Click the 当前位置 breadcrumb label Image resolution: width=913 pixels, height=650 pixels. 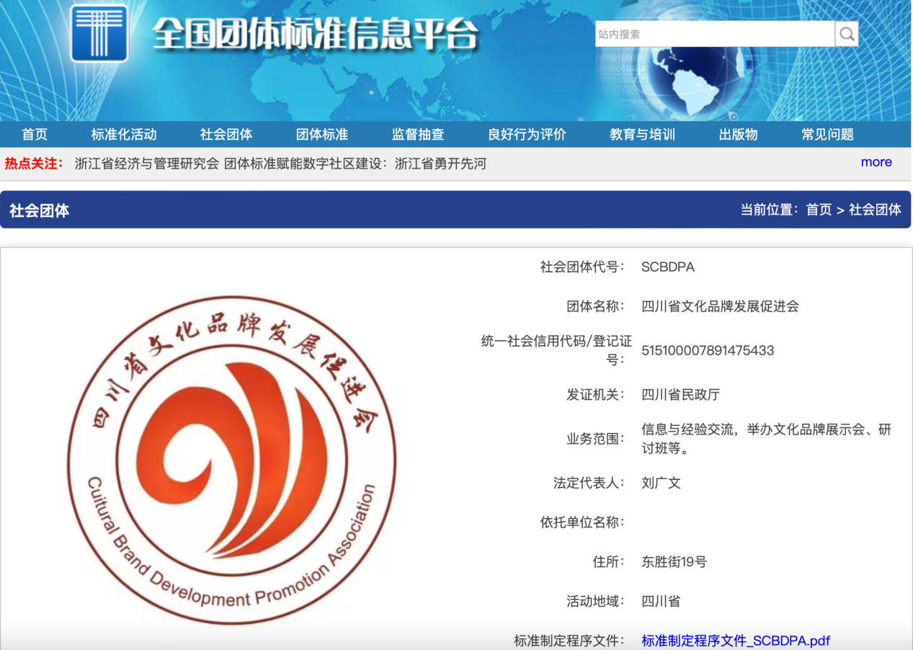click(x=770, y=210)
